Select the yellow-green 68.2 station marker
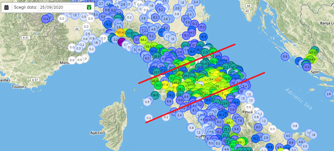This screenshot has width=334, height=151. click(x=143, y=40)
